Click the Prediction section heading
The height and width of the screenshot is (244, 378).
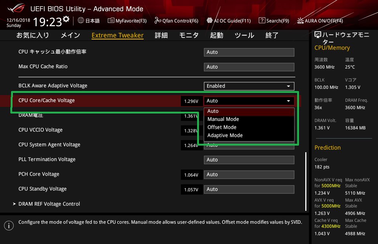(x=328, y=148)
